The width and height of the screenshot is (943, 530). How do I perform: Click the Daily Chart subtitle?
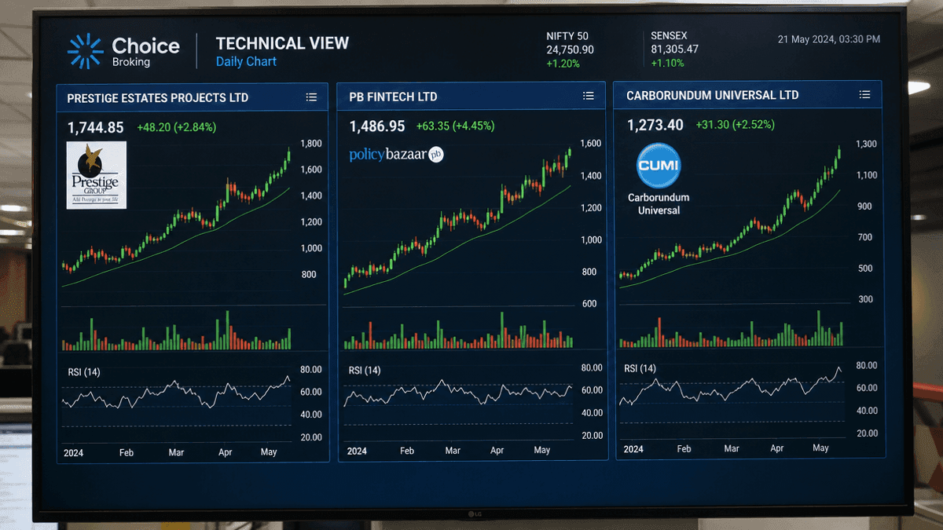point(246,61)
